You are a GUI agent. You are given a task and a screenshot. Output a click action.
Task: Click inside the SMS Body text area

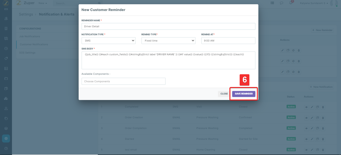(168, 60)
